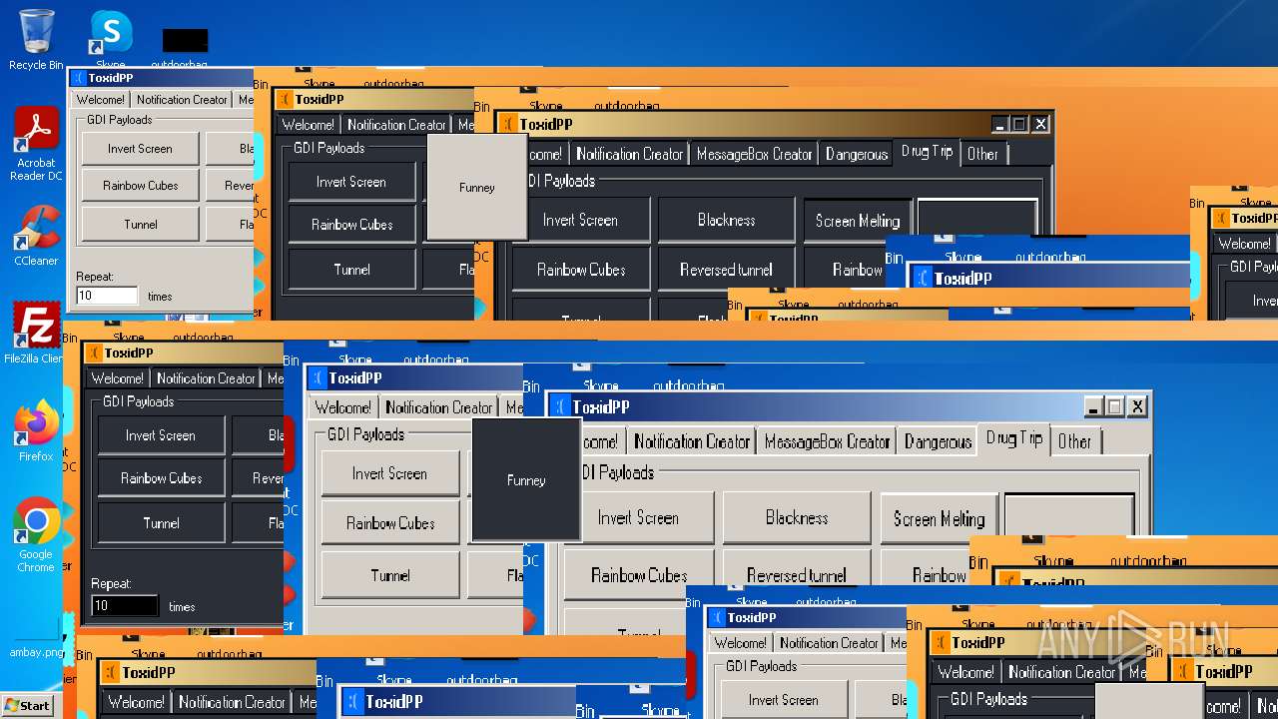Click Invert Screen in dark ToxidPP window with Repeat field
The width and height of the screenshot is (1278, 719).
point(161,435)
